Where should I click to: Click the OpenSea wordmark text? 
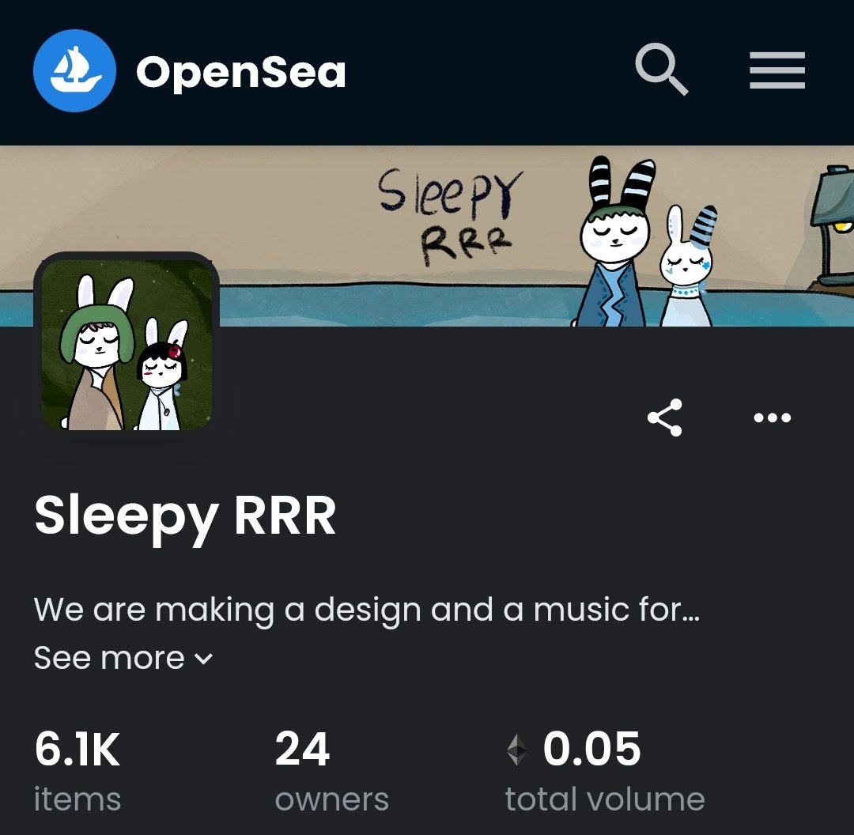240,71
